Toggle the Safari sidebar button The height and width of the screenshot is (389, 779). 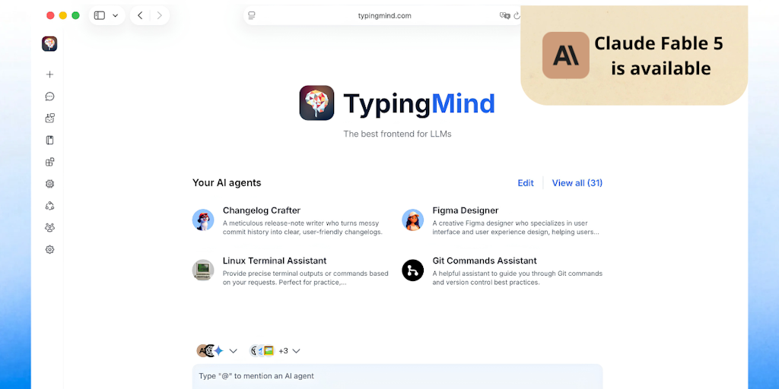coord(100,15)
